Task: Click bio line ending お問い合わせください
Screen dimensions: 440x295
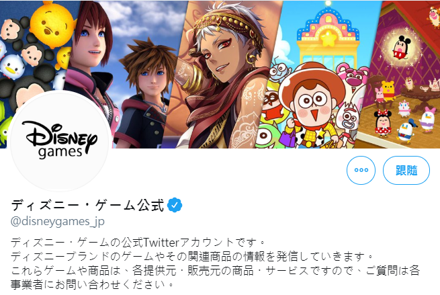Action: pyautogui.click(x=92, y=284)
